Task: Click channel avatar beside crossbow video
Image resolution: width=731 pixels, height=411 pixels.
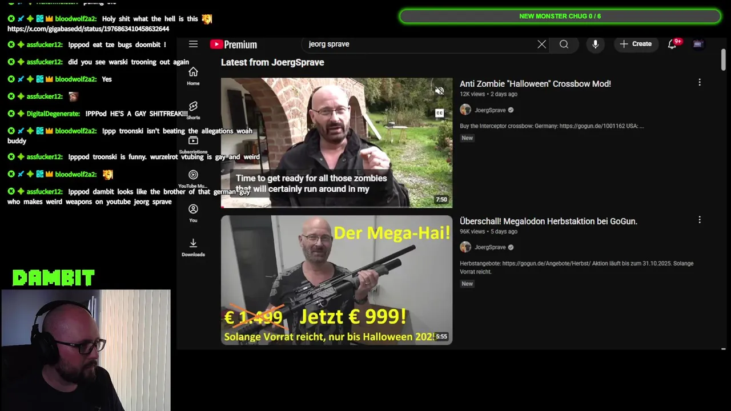Action: click(x=465, y=110)
